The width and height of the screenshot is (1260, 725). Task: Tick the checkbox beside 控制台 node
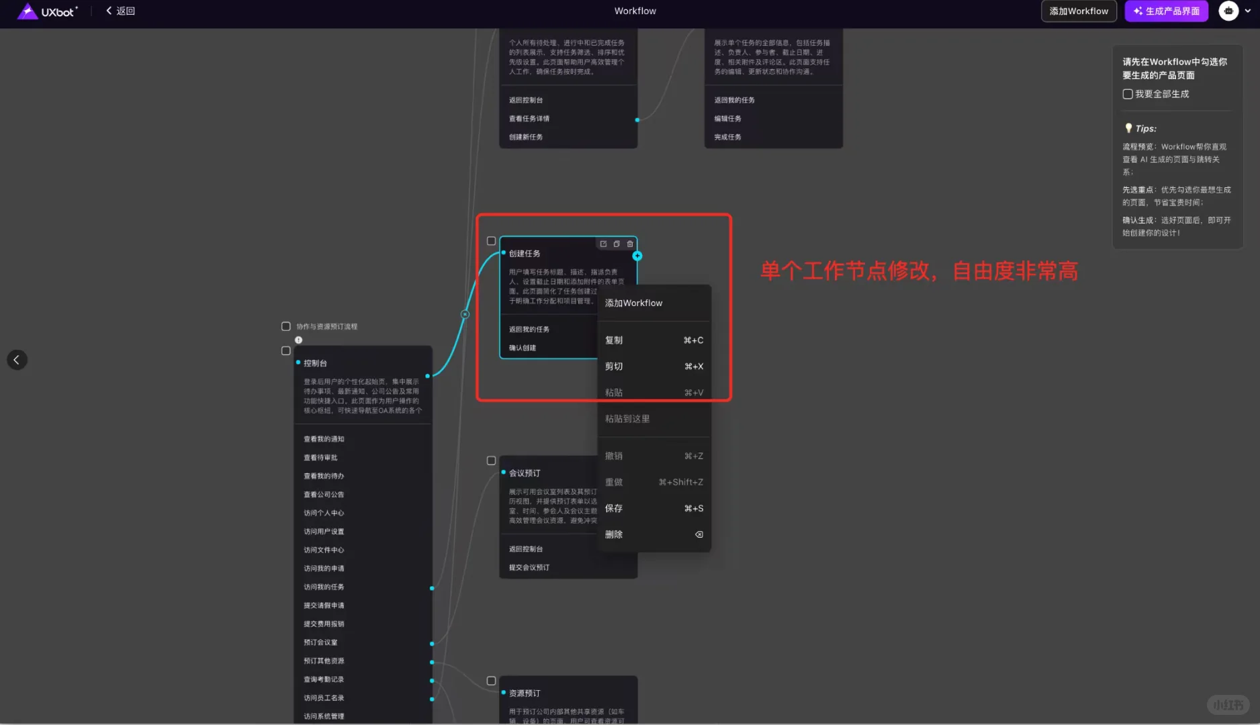pos(286,350)
